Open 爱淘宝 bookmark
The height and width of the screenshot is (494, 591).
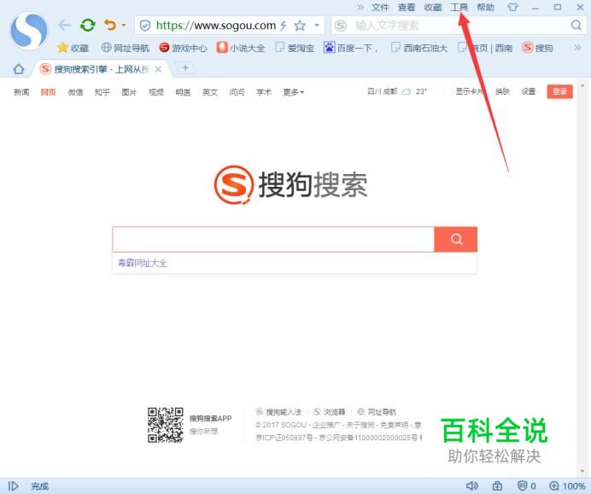click(x=295, y=48)
